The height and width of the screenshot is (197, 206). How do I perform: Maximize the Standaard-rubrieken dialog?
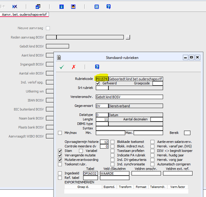(x=192, y=57)
